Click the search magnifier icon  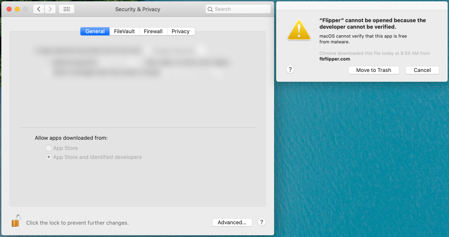pos(210,9)
